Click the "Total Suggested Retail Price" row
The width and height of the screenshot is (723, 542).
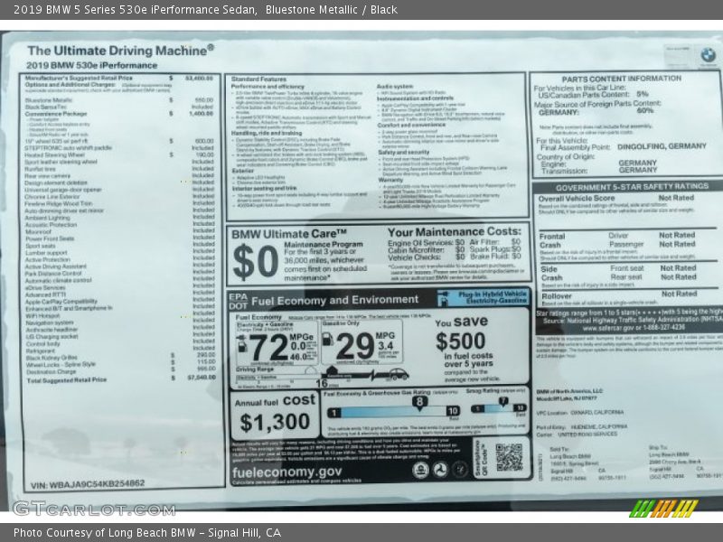pyautogui.click(x=121, y=379)
